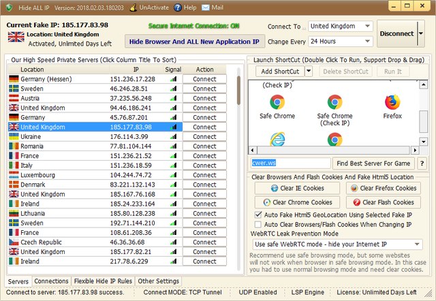Screen dimensions: 436x301
Task: Open the Disconnect button dropdown arrow
Action: coord(420,33)
